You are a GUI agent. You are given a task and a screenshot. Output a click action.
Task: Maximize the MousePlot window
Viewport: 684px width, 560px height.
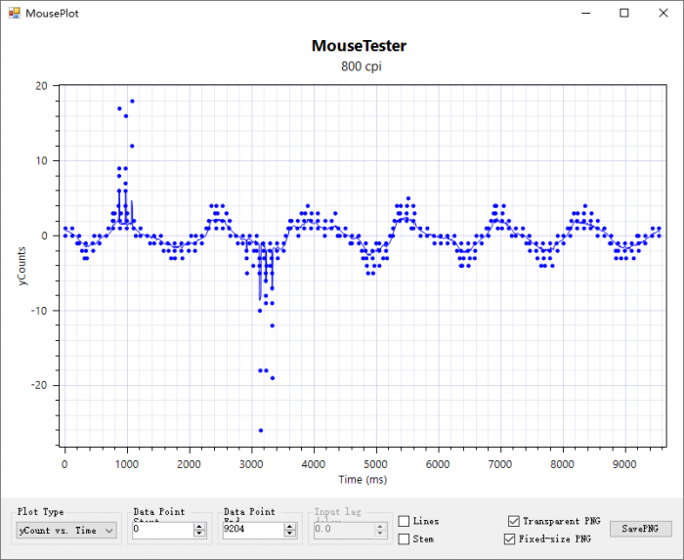(624, 13)
